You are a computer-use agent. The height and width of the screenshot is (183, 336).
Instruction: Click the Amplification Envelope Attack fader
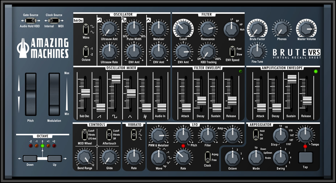261,108
